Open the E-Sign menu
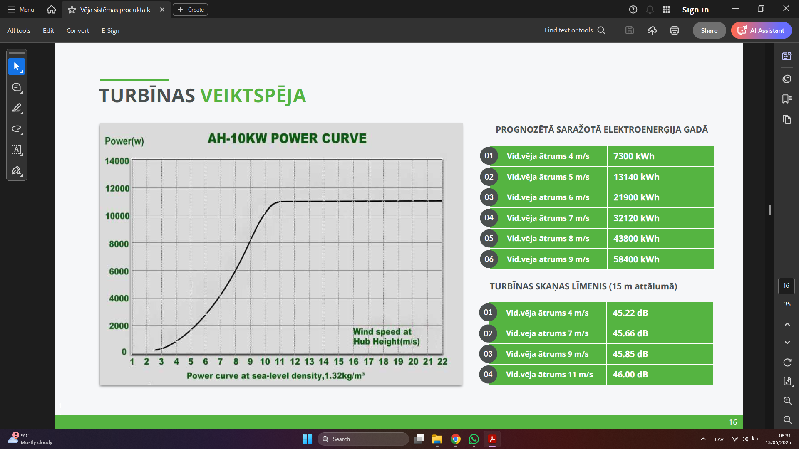This screenshot has height=449, width=799. [110, 30]
